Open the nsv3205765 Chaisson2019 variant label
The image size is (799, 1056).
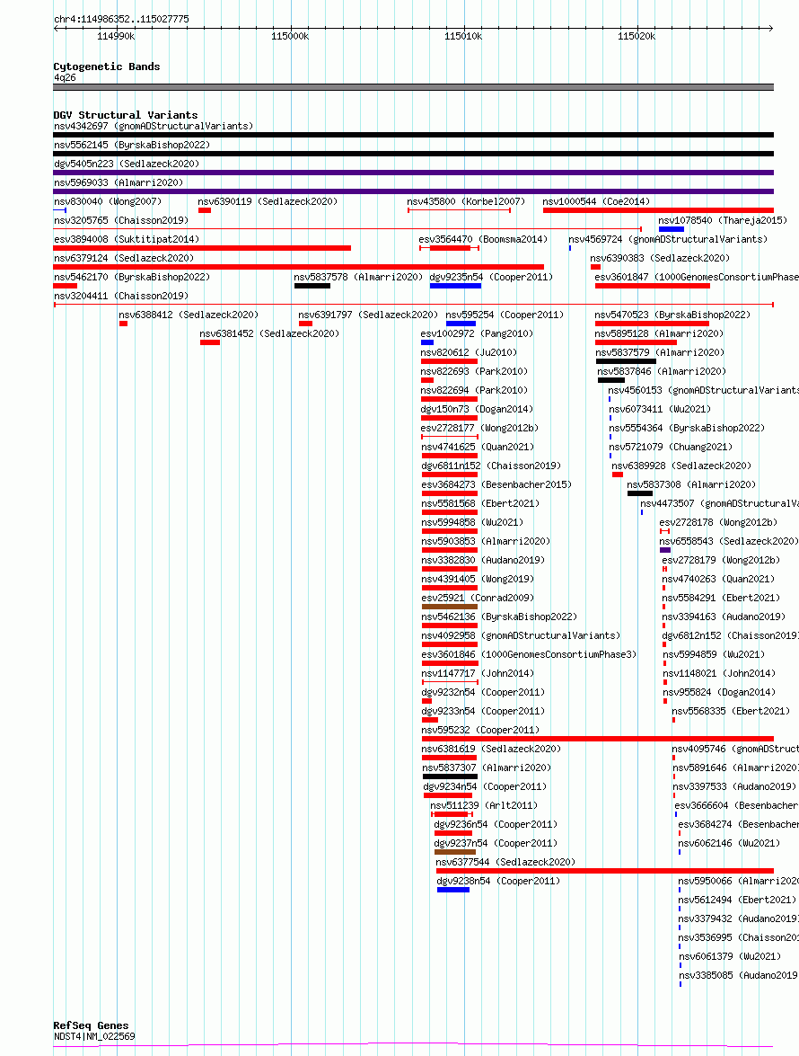tap(121, 220)
